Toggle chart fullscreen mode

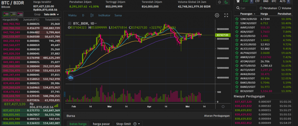[226, 15]
